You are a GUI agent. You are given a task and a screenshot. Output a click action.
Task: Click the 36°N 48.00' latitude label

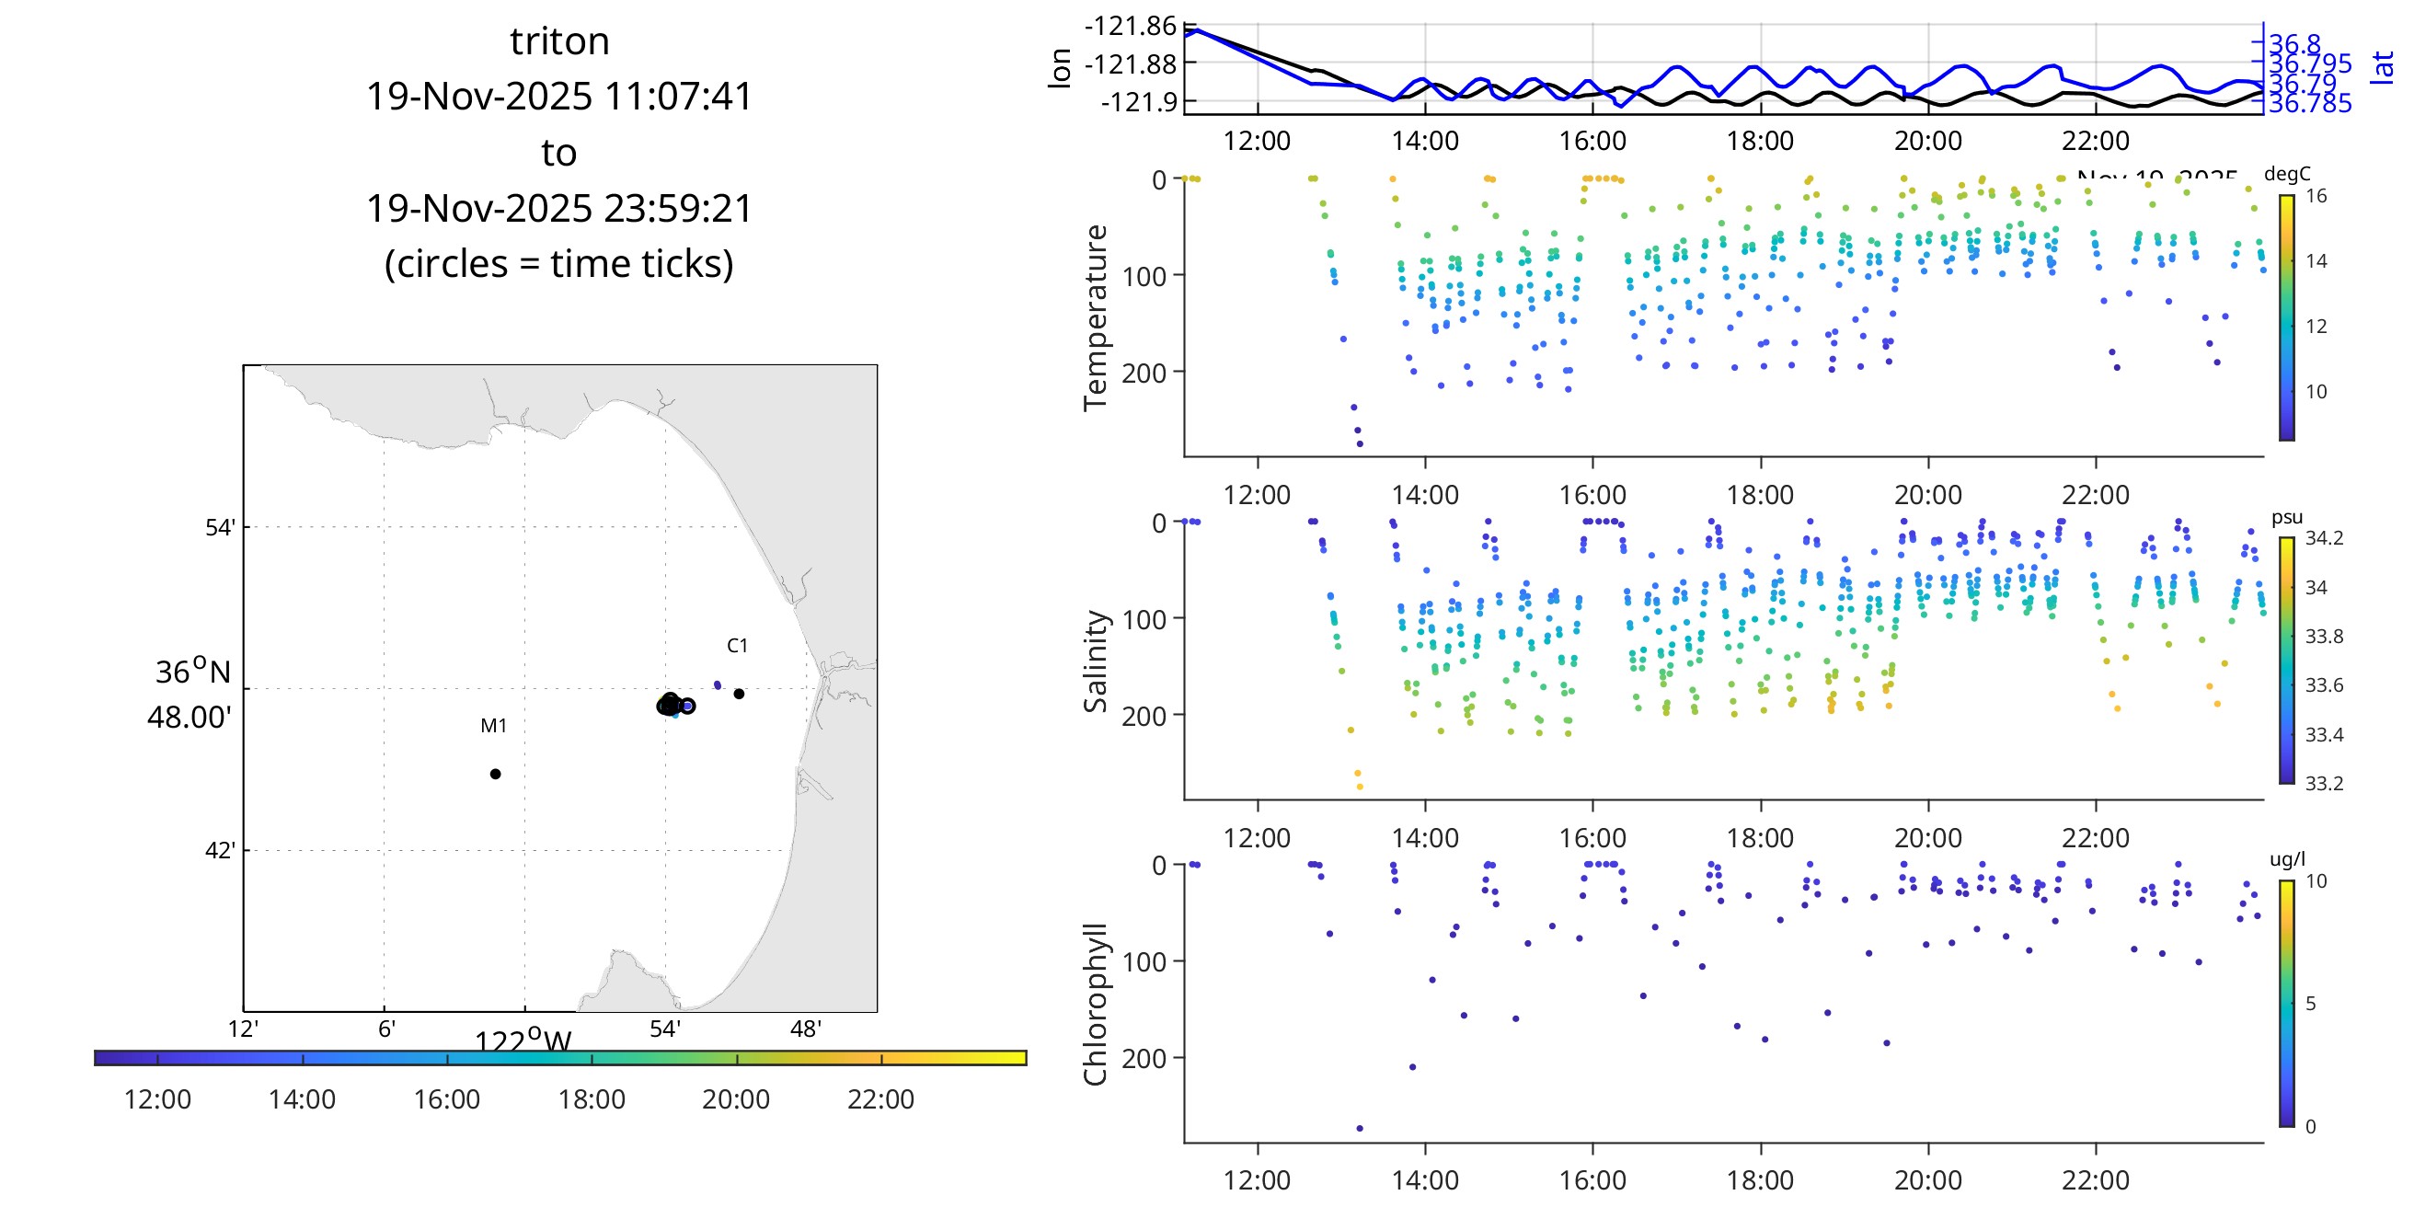(190, 695)
